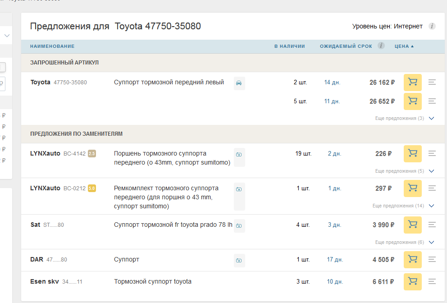447x303 pixels.
Task: Add the 26 652 ₽ offer to cart
Action: coord(412,101)
